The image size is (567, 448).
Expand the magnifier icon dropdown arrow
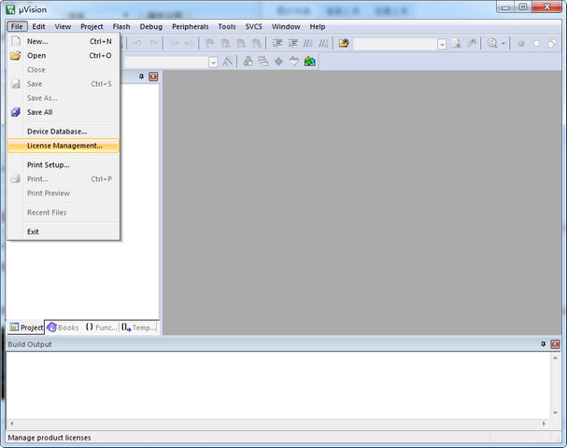[503, 43]
